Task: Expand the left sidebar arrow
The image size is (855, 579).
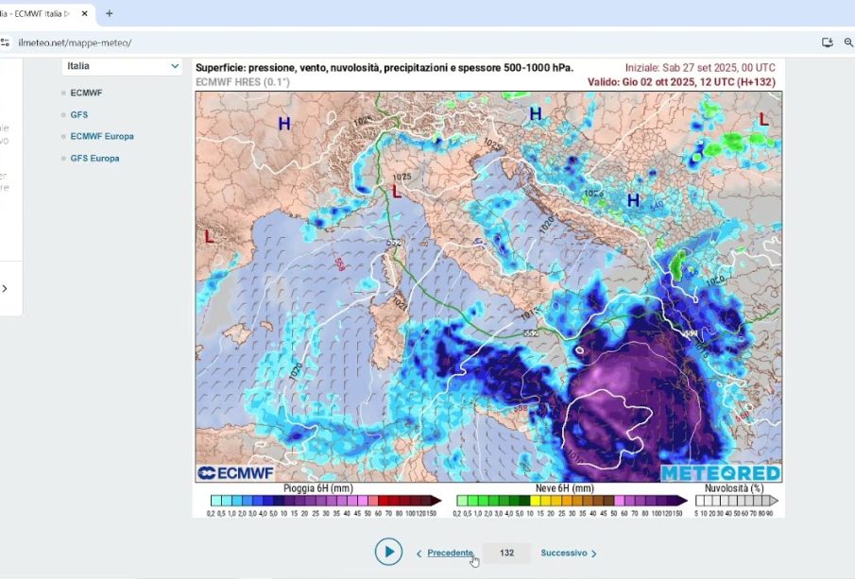Action: [5, 289]
